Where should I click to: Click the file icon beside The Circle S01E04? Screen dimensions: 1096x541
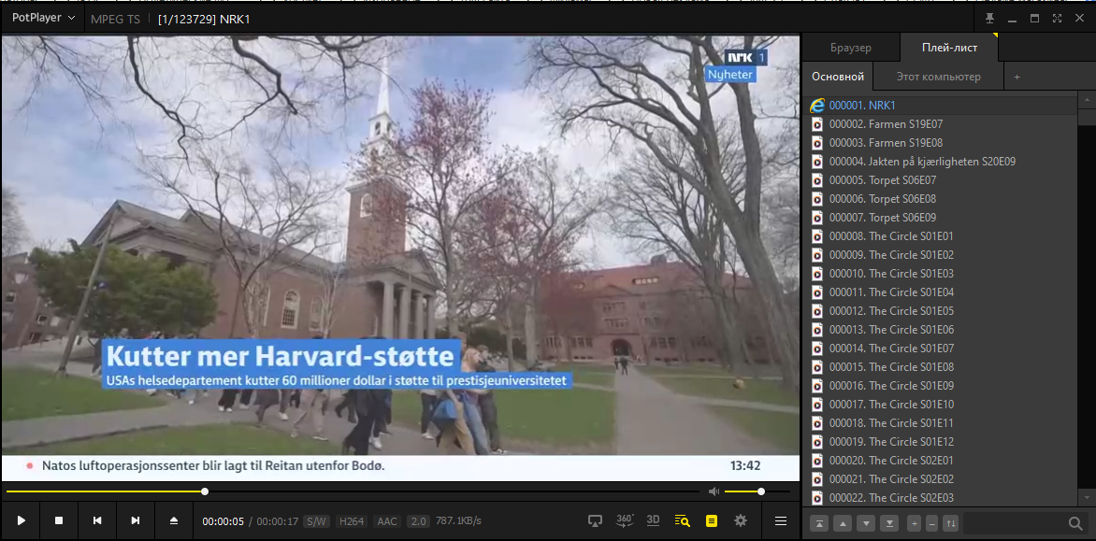tap(816, 292)
